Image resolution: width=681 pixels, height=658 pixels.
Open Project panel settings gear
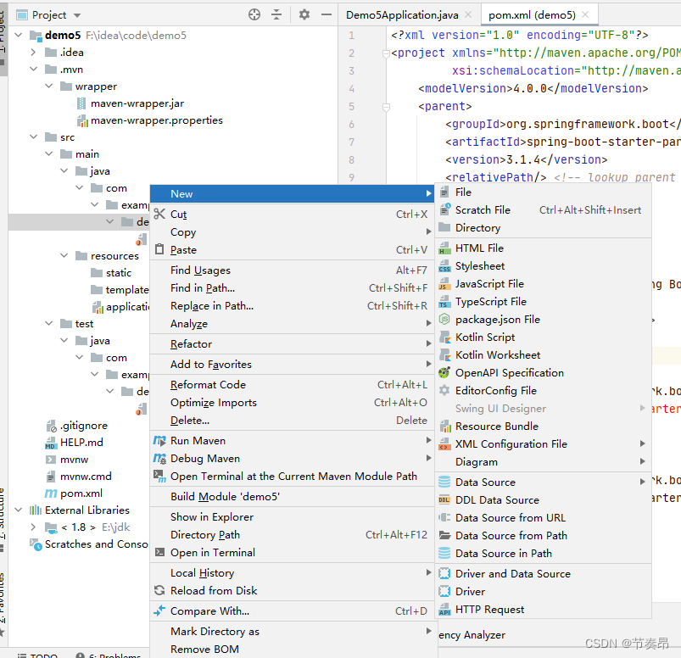(304, 14)
